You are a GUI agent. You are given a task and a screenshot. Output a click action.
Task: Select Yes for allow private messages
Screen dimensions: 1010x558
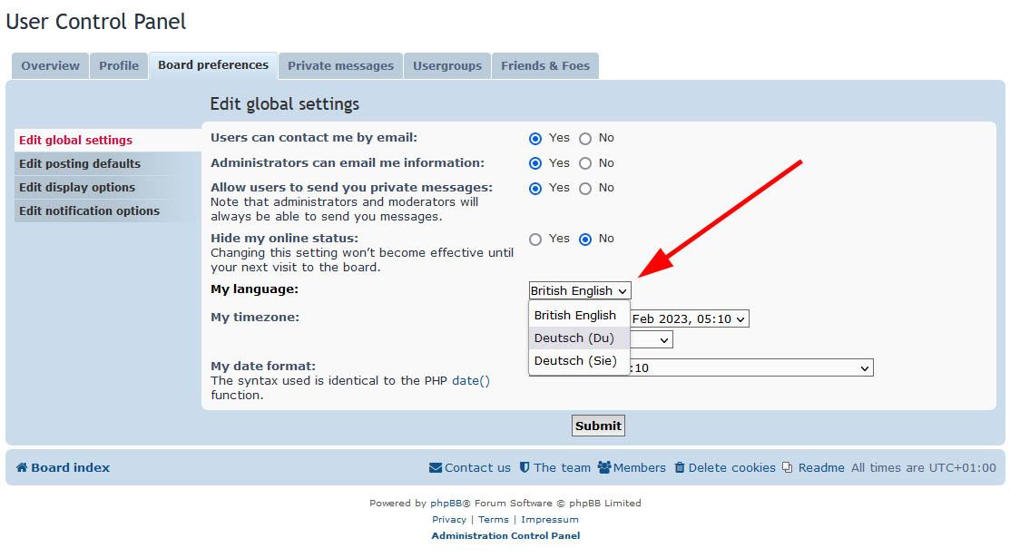tap(535, 189)
